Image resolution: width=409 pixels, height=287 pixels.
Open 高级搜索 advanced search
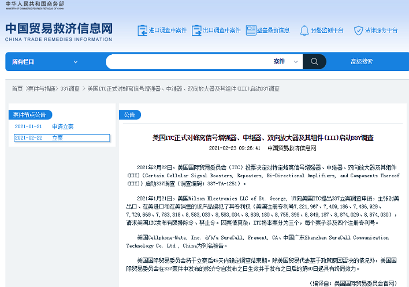tap(362, 62)
